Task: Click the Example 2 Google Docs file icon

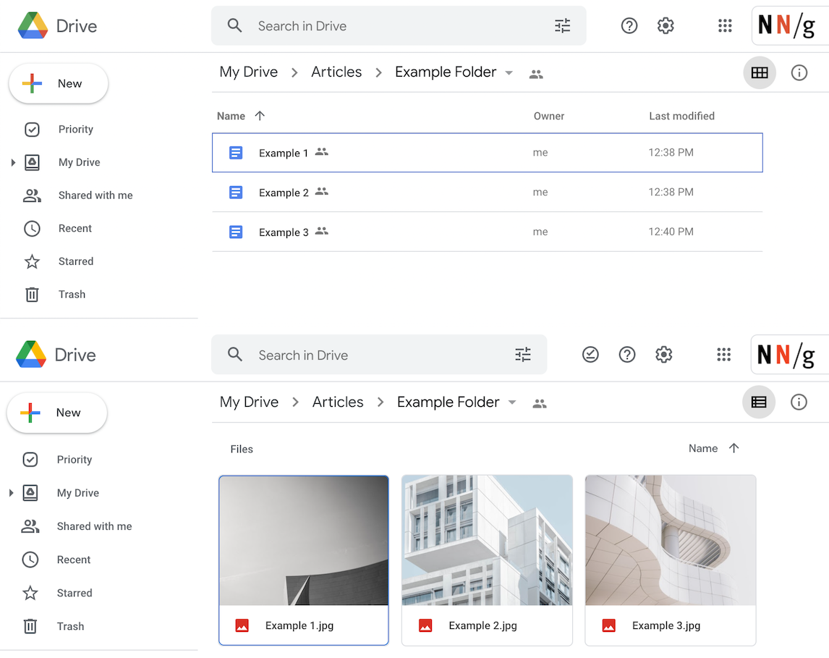Action: point(236,193)
